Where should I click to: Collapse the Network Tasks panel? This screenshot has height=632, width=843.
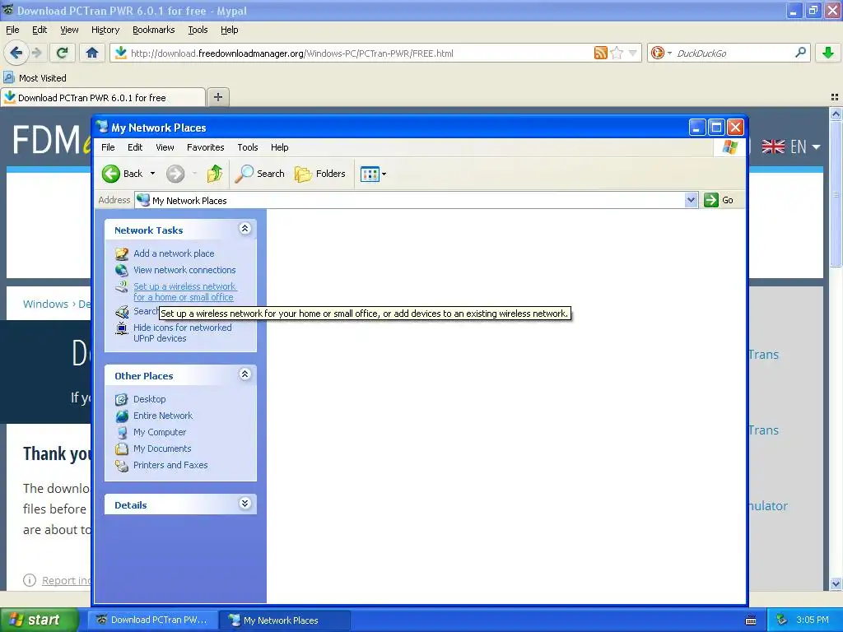pos(245,229)
